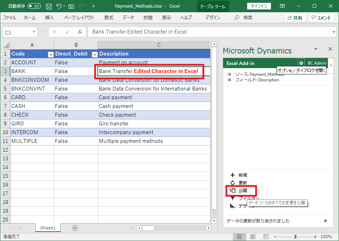
Task: Click the 100% zoom level button
Action: tap(326, 237)
